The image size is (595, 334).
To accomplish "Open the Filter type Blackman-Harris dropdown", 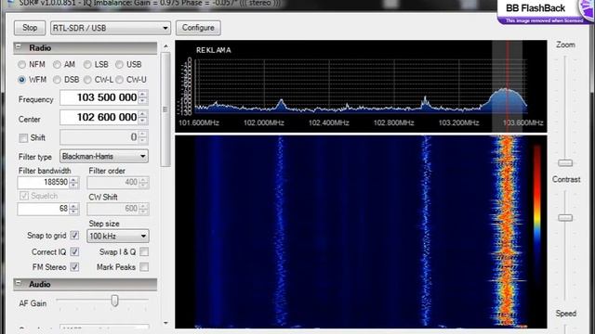I will point(104,156).
